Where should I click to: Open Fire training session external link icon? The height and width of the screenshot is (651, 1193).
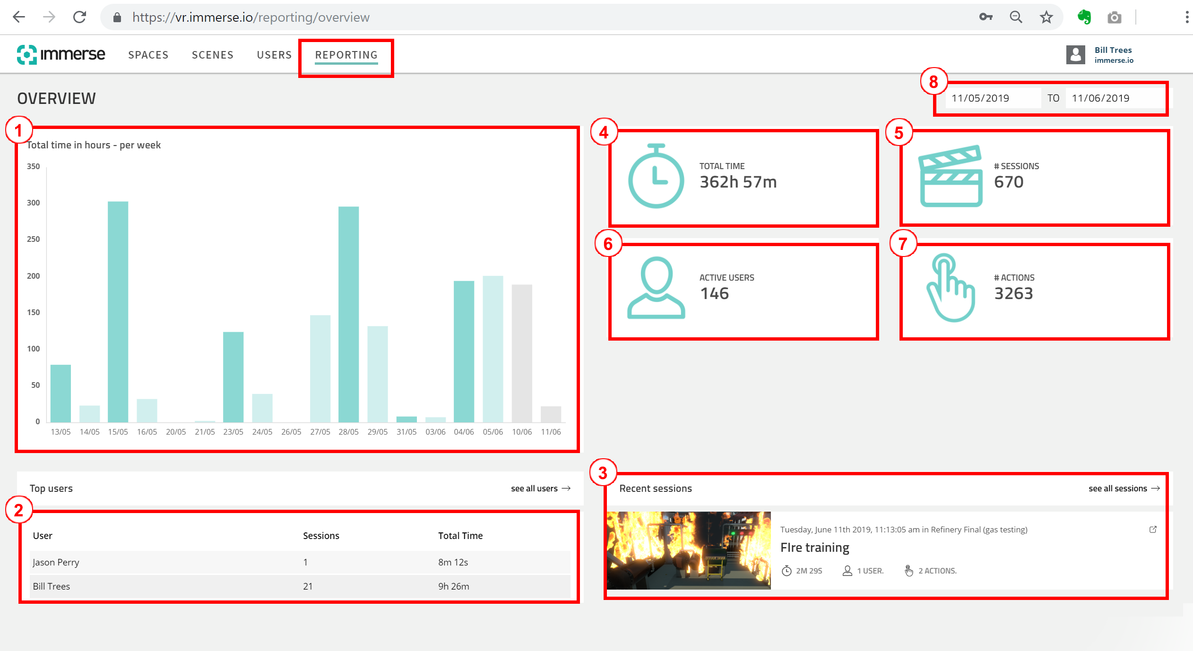pos(1152,530)
